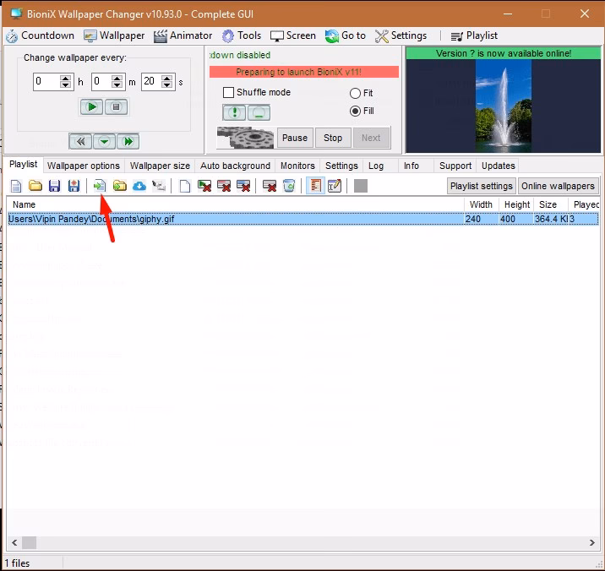605x571 pixels.
Task: Click the Pause button
Action: pos(295,139)
